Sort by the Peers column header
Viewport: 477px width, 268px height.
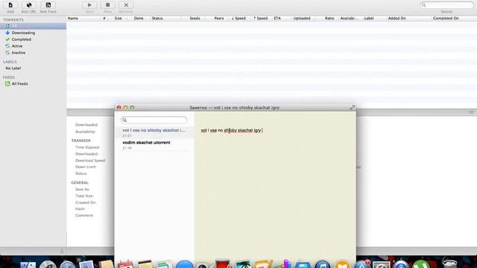pyautogui.click(x=219, y=18)
